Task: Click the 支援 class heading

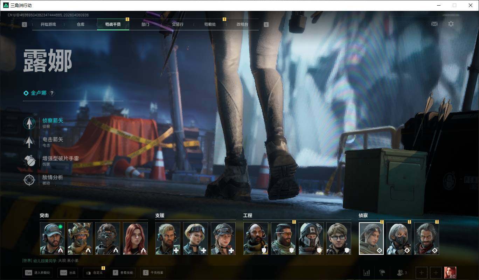Action: pyautogui.click(x=160, y=216)
